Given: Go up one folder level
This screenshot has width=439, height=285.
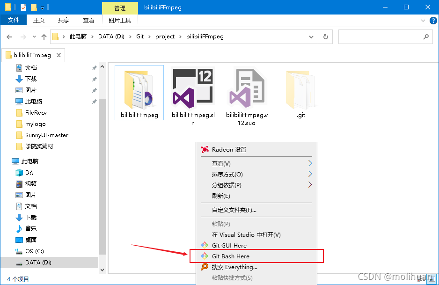Looking at the screenshot, I should (44, 37).
